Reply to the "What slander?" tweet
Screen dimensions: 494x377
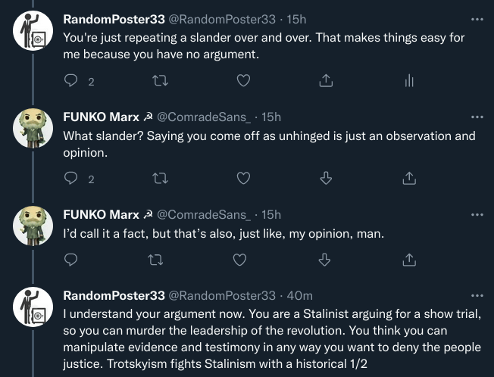(71, 179)
